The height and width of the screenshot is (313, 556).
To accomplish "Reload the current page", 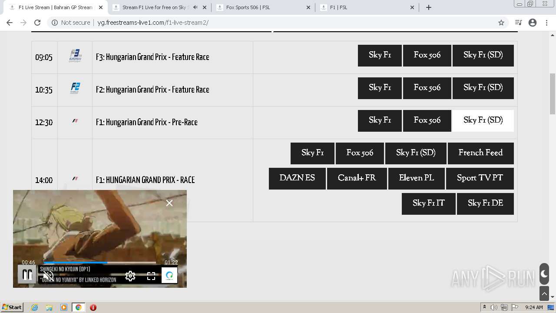I will click(37, 23).
